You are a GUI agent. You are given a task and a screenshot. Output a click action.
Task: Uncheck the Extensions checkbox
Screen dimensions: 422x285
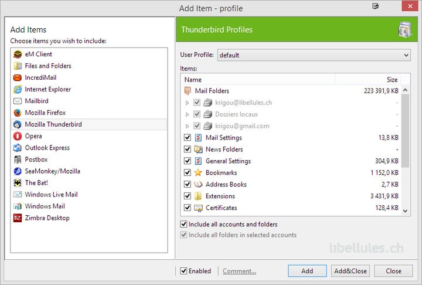pyautogui.click(x=188, y=196)
